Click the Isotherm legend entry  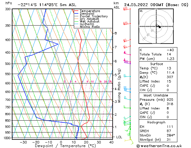point(84,24)
